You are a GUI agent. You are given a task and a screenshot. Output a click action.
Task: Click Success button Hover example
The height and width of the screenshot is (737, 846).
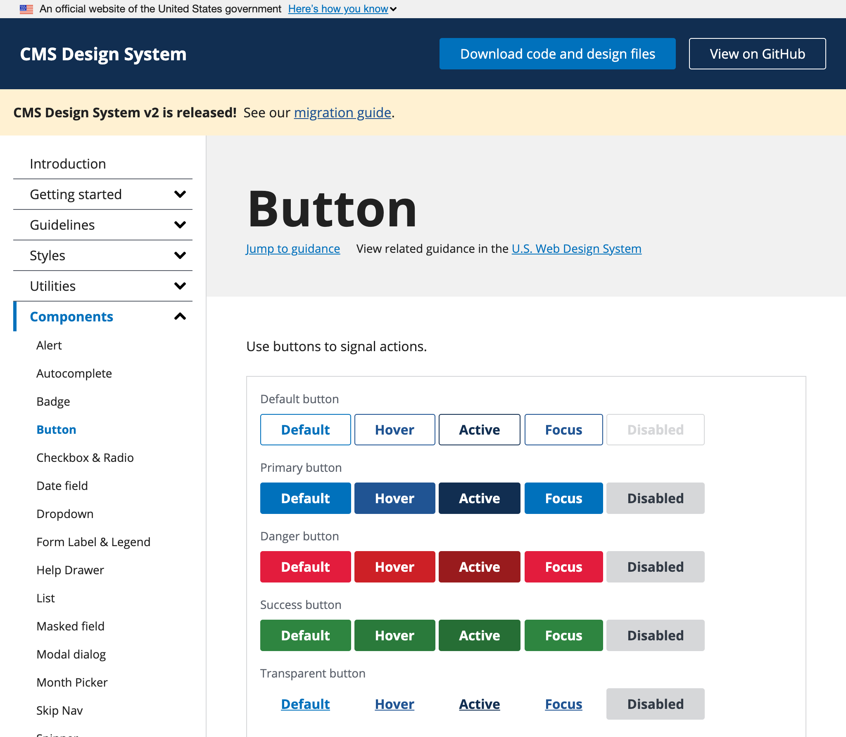coord(395,635)
